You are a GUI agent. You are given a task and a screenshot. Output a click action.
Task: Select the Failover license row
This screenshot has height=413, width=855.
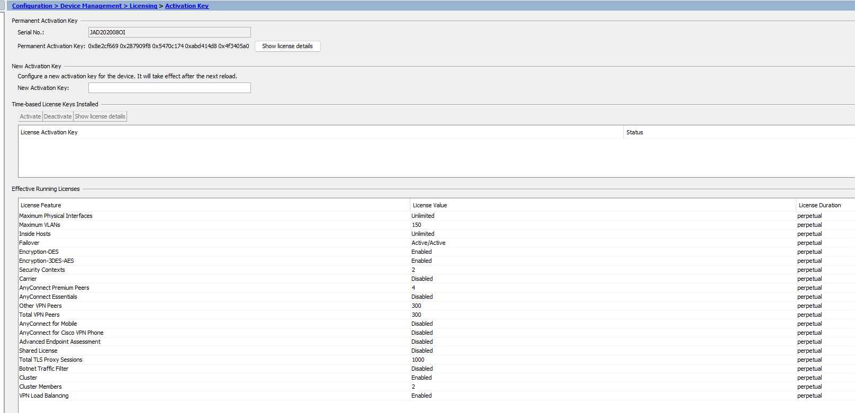pyautogui.click(x=437, y=243)
